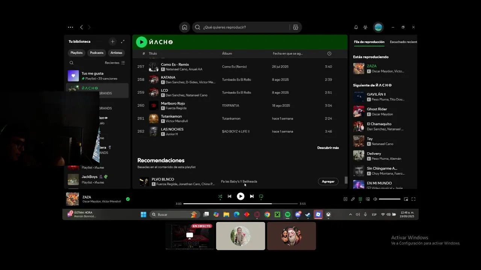Search within Tu biblioteca
The image size is (481, 270).
coord(71,63)
